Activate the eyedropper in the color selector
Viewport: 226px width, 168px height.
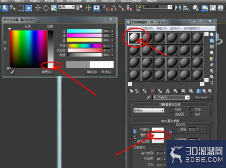tap(13, 72)
